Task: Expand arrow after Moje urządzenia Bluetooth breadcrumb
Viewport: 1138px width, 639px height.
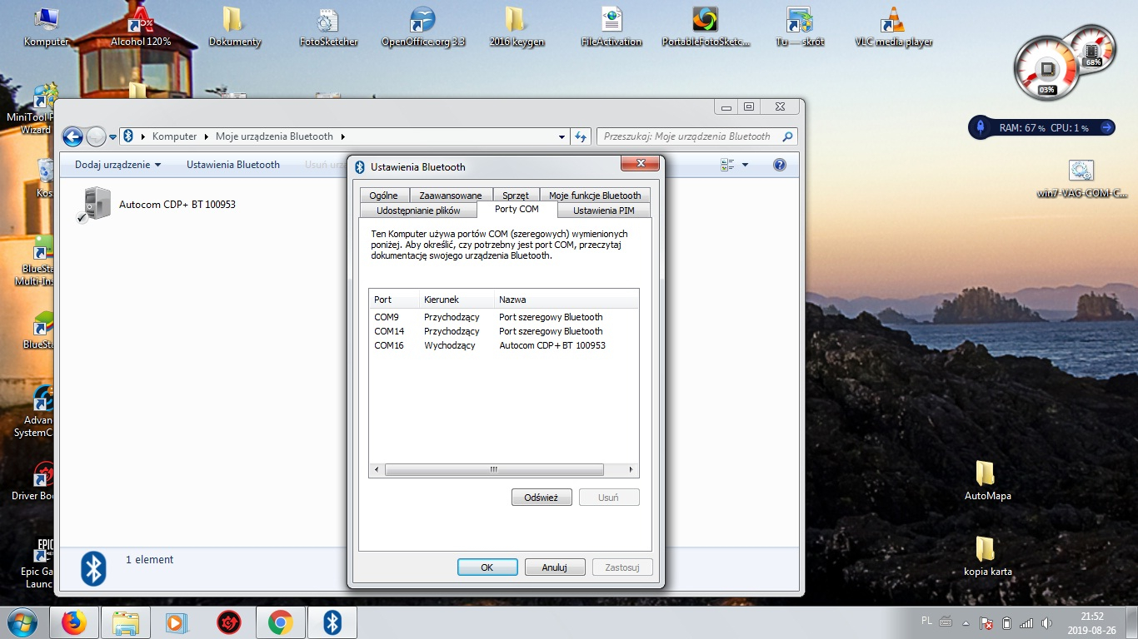Action: 342,136
